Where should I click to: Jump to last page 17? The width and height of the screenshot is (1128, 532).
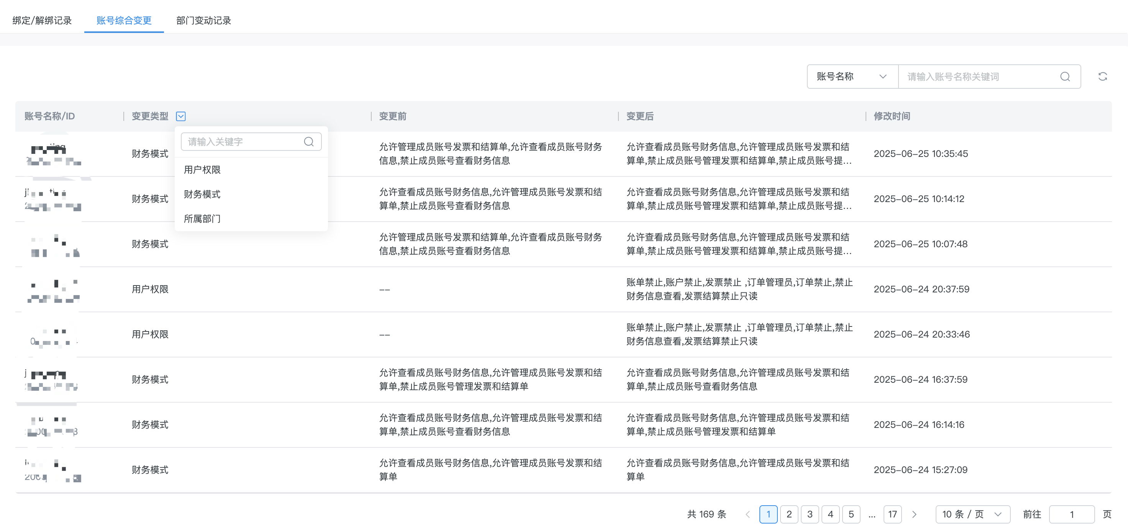tap(892, 514)
